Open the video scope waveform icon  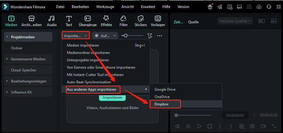tap(273, 21)
